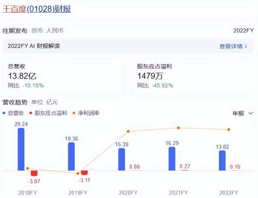258x198 pixels.
Task: Click the 2018FY axis label
Action: [27, 193]
